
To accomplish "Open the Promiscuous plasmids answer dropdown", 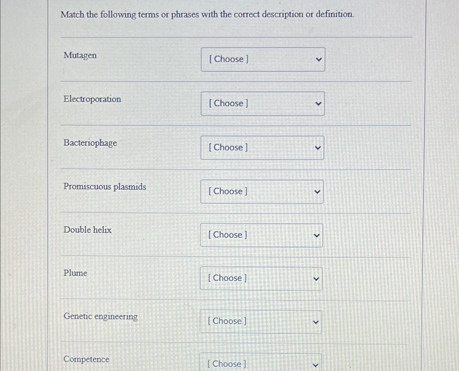I will tap(262, 192).
